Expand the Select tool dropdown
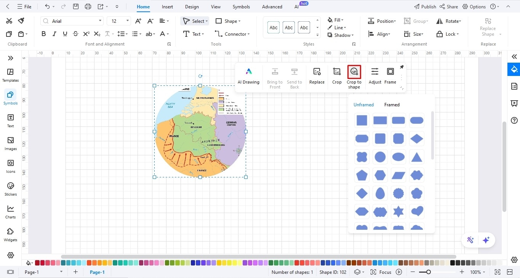 (207, 21)
